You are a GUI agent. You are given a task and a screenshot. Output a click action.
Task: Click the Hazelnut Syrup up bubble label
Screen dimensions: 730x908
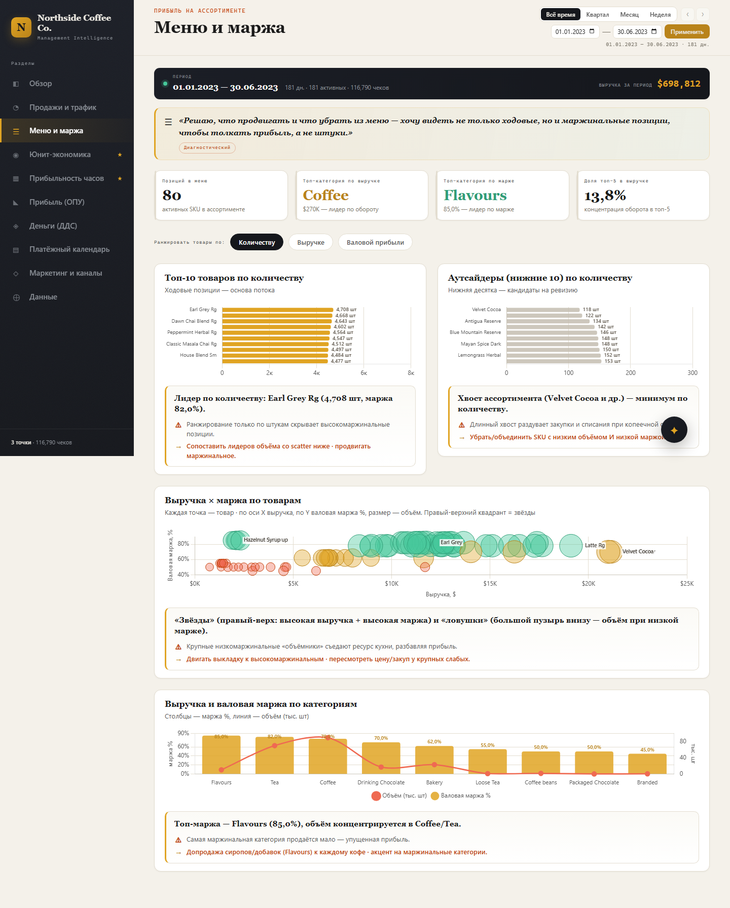coord(266,540)
